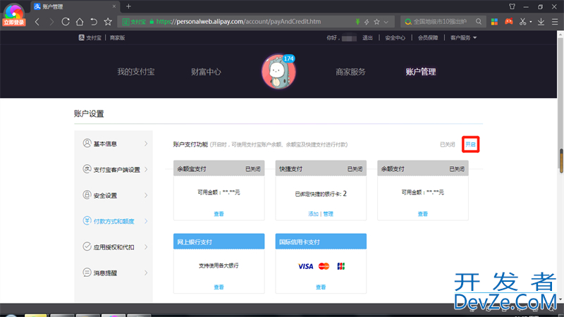Open the browser home page icon

tap(80, 22)
